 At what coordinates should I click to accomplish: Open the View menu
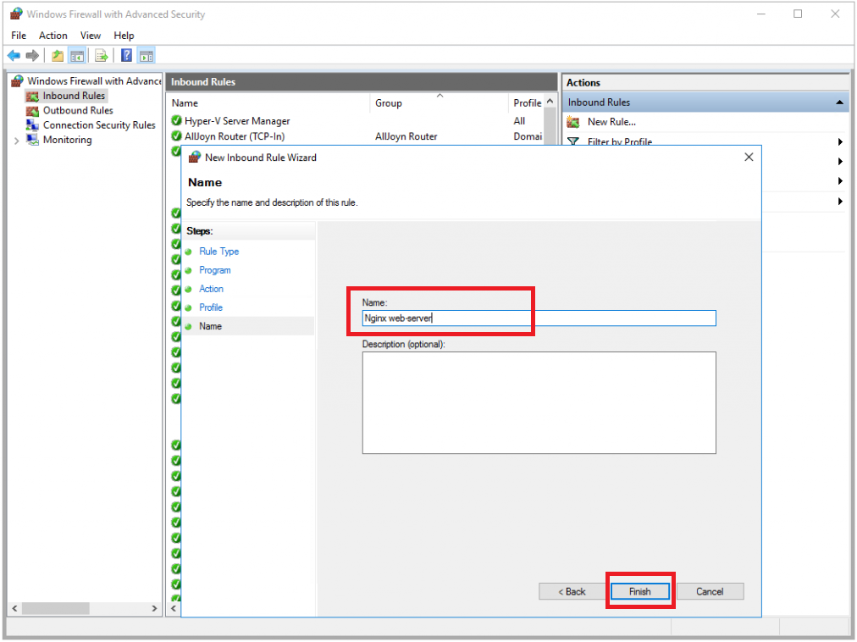click(91, 36)
